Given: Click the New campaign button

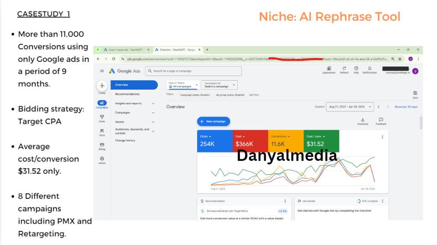Looking at the screenshot, I should tap(213, 122).
